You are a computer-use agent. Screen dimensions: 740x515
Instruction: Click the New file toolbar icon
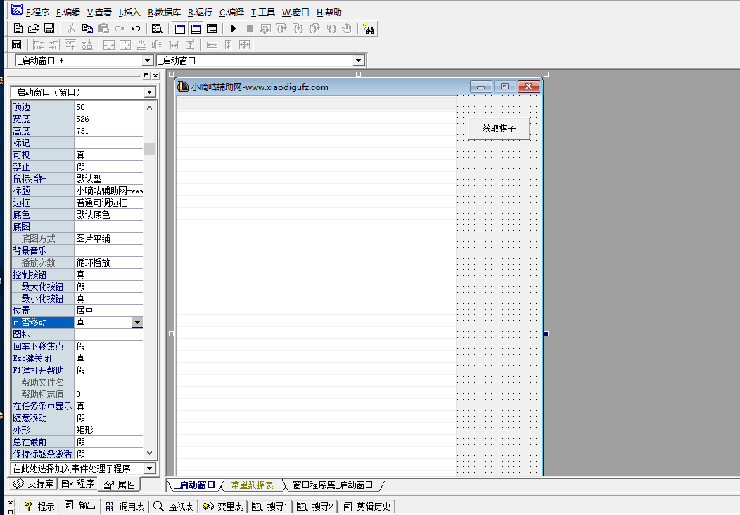18,29
